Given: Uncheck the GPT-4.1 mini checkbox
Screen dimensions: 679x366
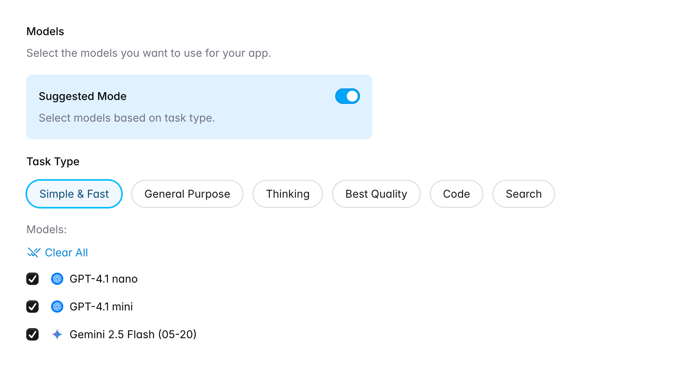Looking at the screenshot, I should point(32,307).
